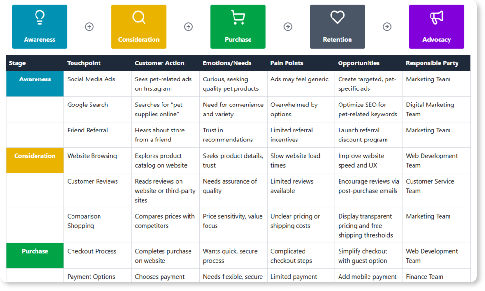Click the Advocacy stage card label
This screenshot has height=291, width=485.
(436, 40)
